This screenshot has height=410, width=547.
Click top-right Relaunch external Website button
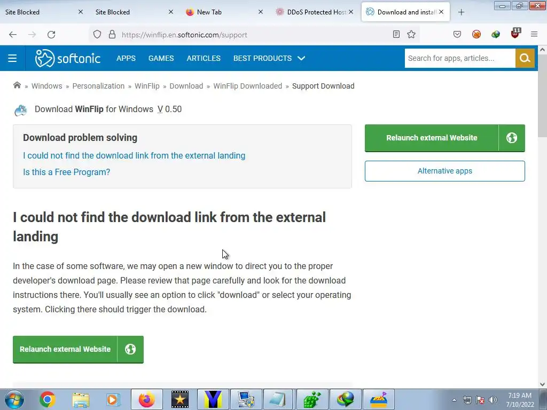(x=445, y=138)
